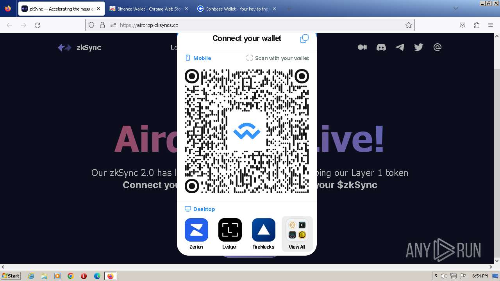Show hidden system tray icons
This screenshot has height=281, width=500.
click(436, 276)
